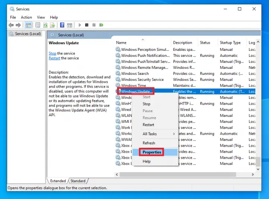Select the Windows Push Notification... row
The image size is (269, 199).
pyautogui.click(x=185, y=56)
